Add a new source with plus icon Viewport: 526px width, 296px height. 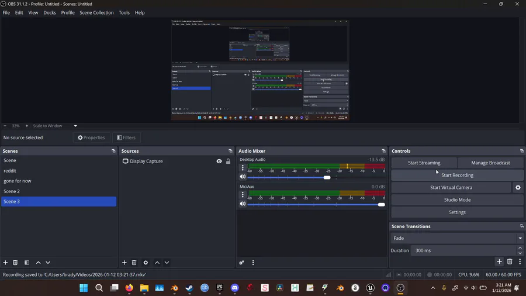point(124,263)
